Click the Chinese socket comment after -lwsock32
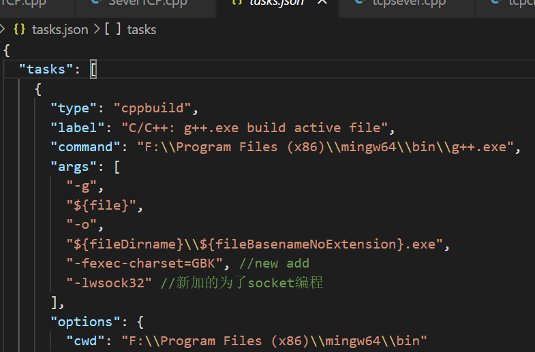This screenshot has width=535, height=352. pos(241,283)
